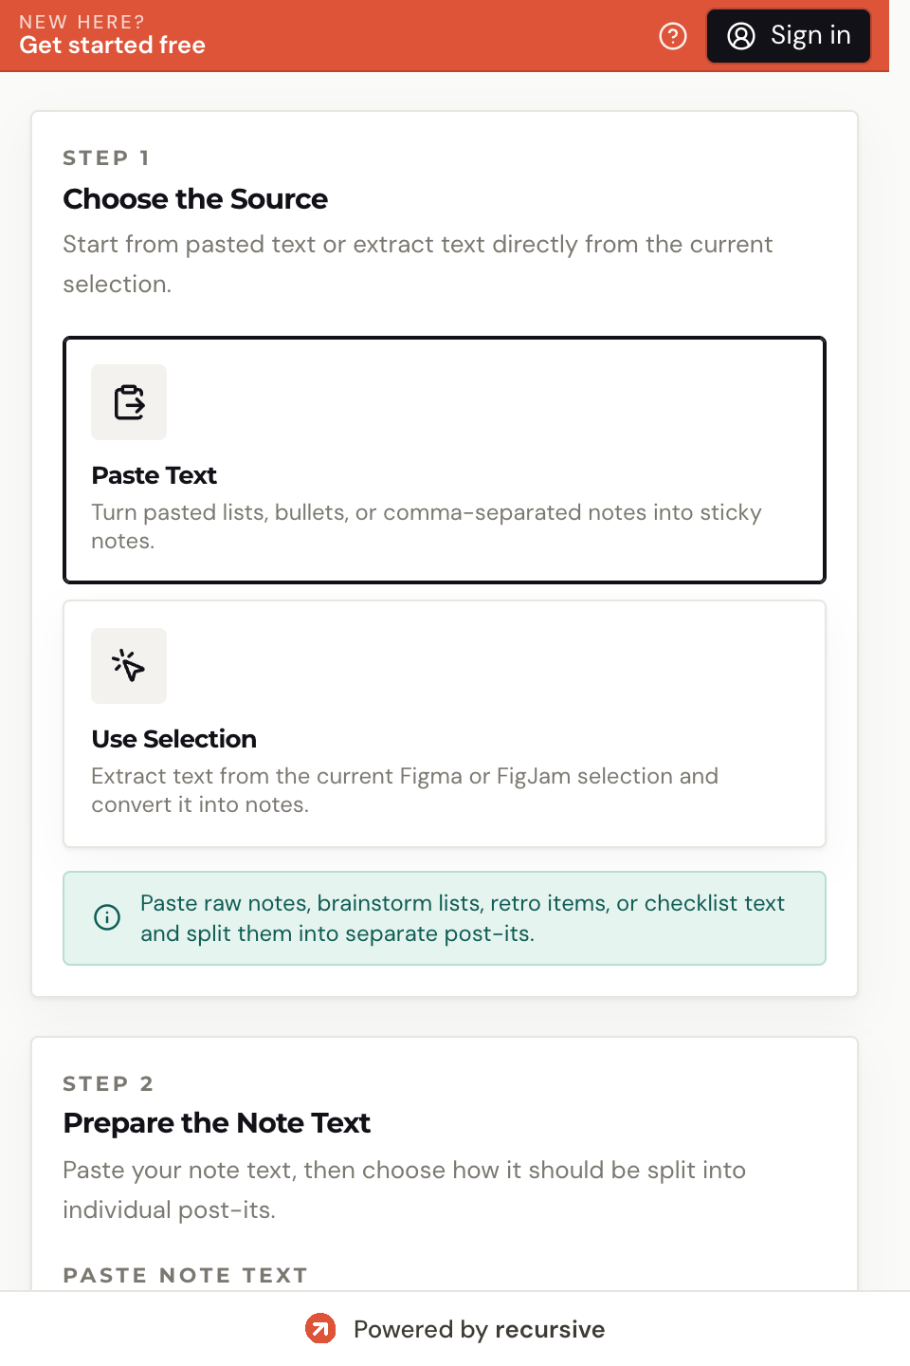Select the Paste Text source title

tap(155, 475)
